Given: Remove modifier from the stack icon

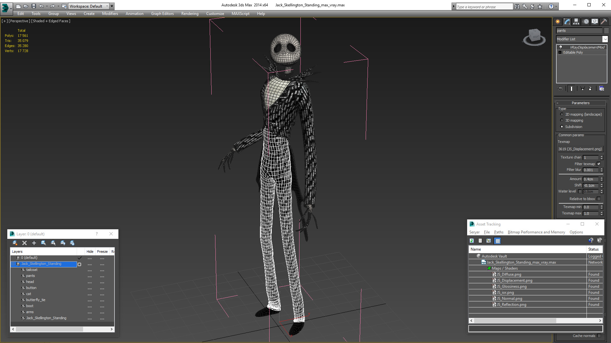Looking at the screenshot, I should click(x=590, y=89).
